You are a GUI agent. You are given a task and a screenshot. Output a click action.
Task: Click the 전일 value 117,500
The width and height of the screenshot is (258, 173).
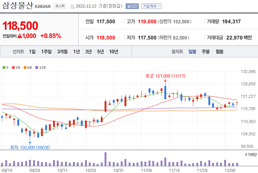[x=106, y=21]
